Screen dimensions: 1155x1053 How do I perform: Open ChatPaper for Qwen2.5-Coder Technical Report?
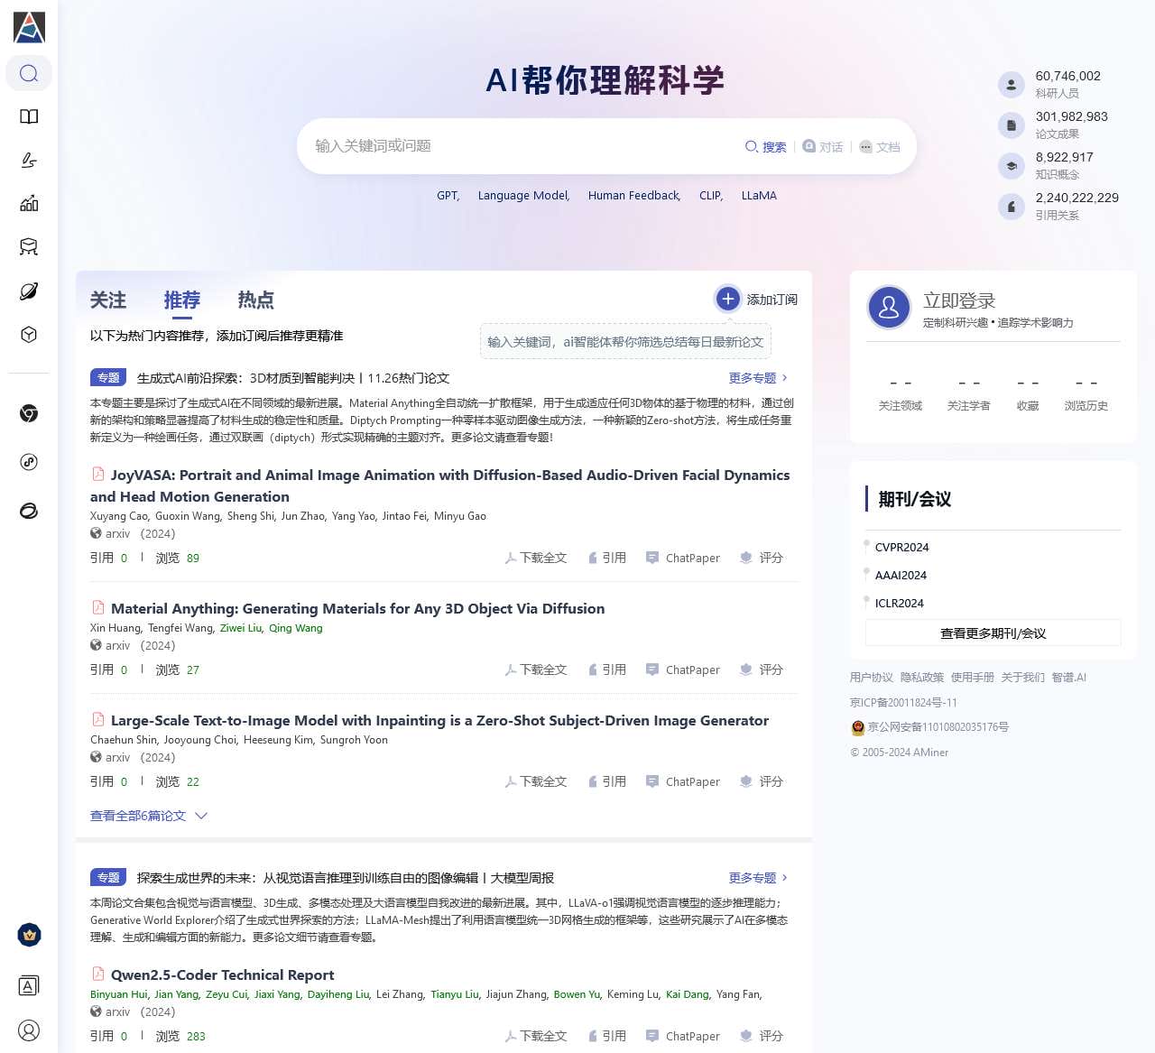tap(683, 1036)
